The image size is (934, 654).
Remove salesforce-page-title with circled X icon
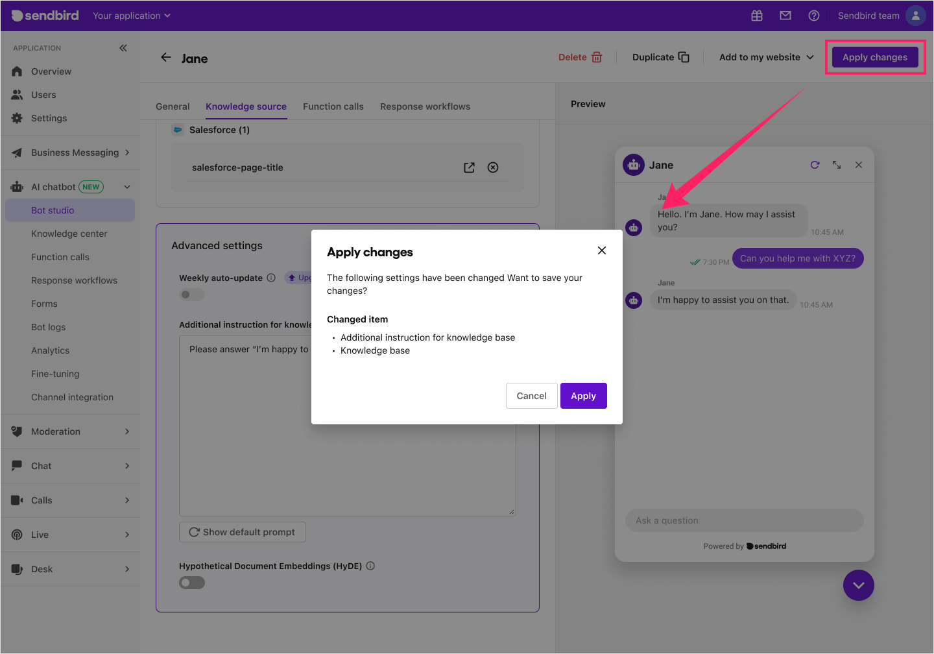click(x=493, y=167)
